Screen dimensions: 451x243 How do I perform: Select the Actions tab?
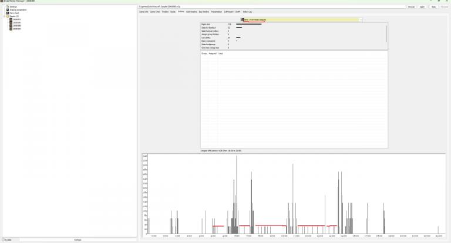(181, 12)
